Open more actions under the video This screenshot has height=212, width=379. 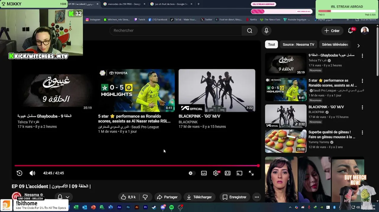pos(257,197)
